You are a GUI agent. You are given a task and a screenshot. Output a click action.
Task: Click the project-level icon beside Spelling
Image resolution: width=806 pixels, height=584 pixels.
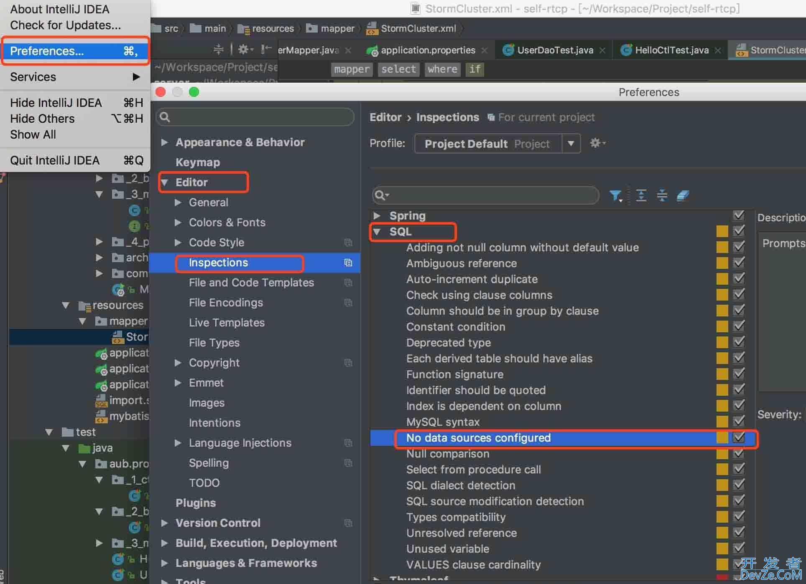pyautogui.click(x=348, y=463)
